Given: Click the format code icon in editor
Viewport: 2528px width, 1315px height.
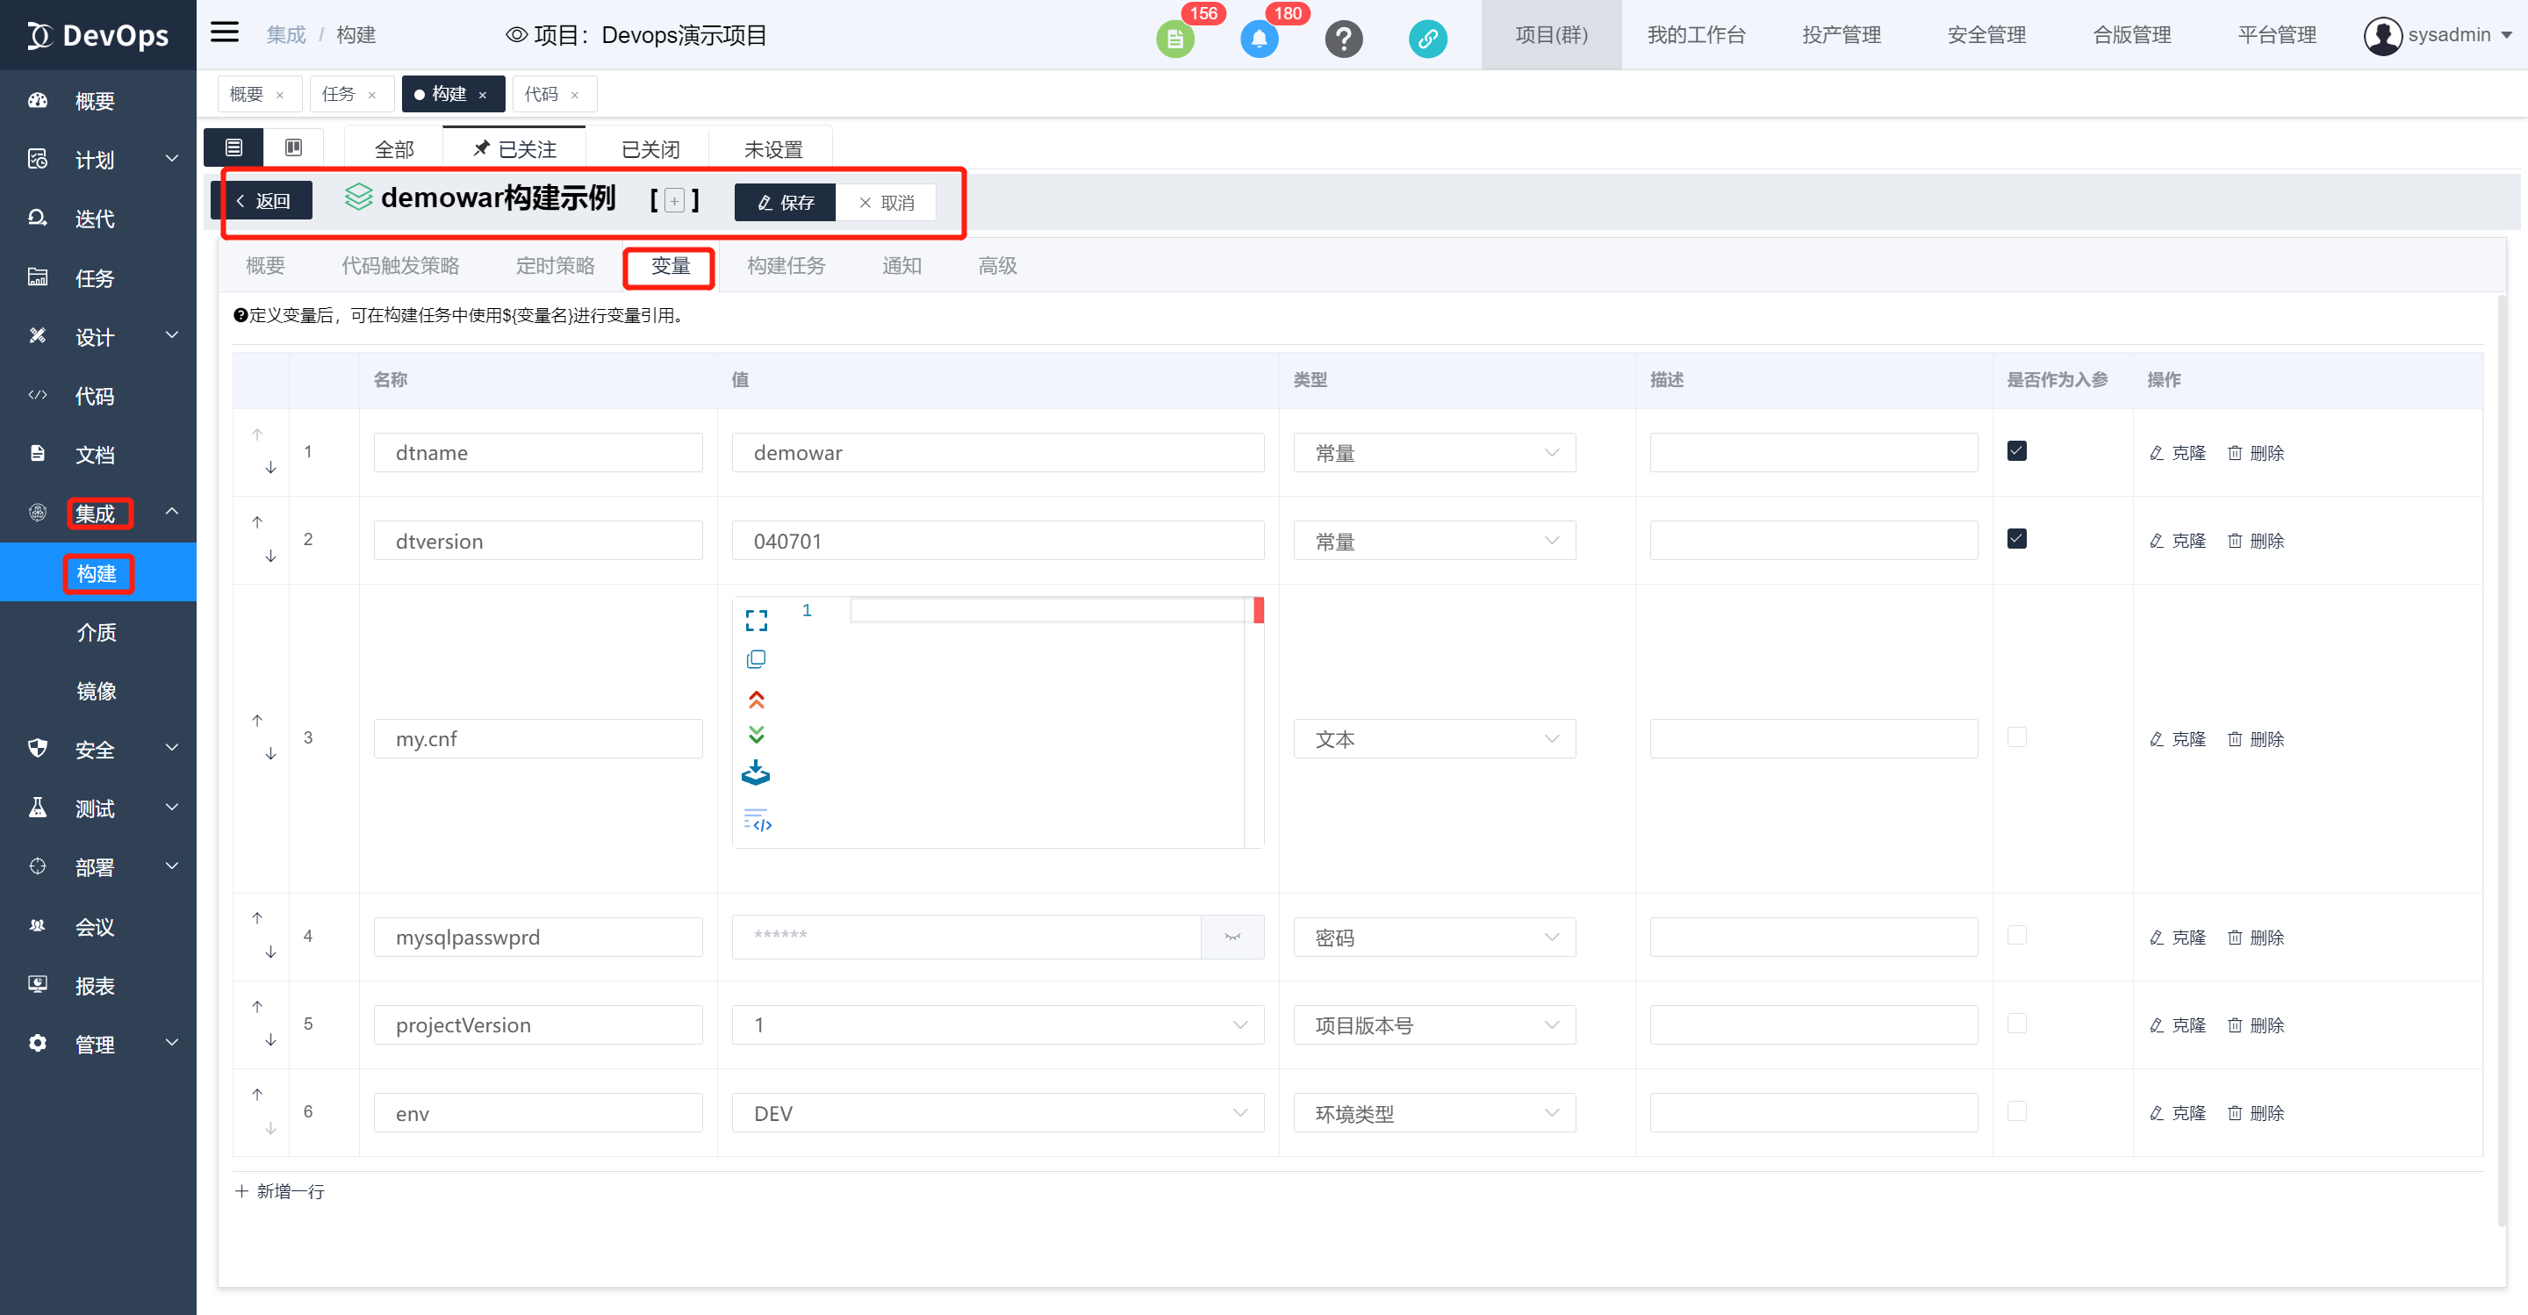Looking at the screenshot, I should tap(757, 819).
